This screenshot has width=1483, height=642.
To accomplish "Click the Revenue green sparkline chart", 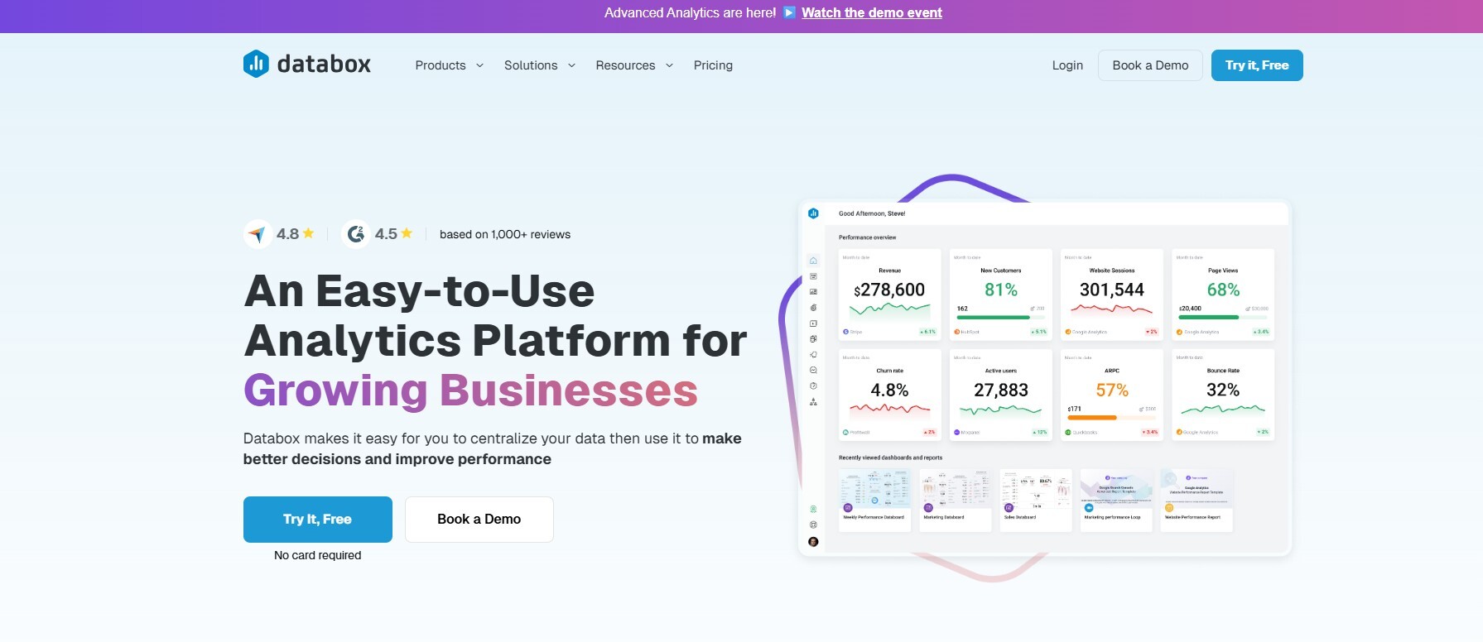I will (x=889, y=310).
